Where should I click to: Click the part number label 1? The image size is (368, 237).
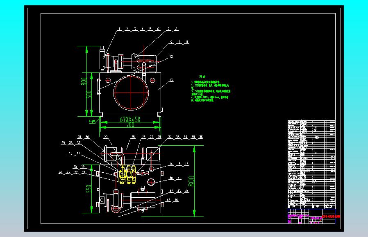tap(120, 29)
